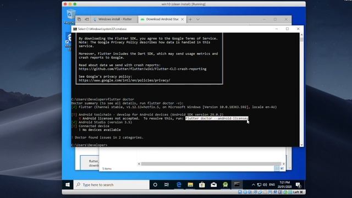Image resolution: width=352 pixels, height=198 pixels.
Task: Click the macOS yellow minimize button of VM
Action: click(x=70, y=4)
